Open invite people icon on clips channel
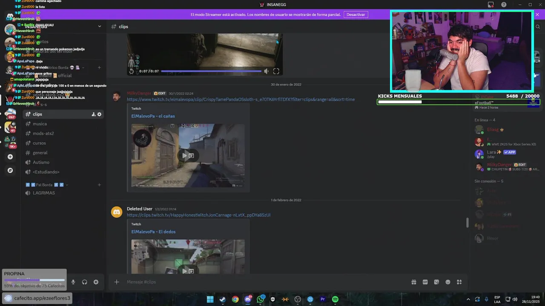 point(94,114)
